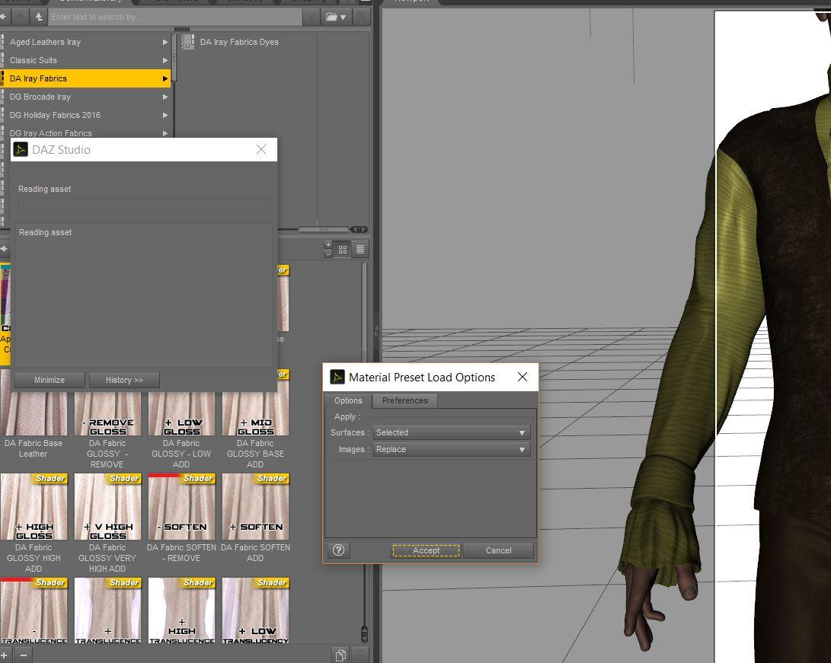Screen dimensions: 831x663
Task: Show History in the DAZ Studio progress dialog
Action: point(124,381)
